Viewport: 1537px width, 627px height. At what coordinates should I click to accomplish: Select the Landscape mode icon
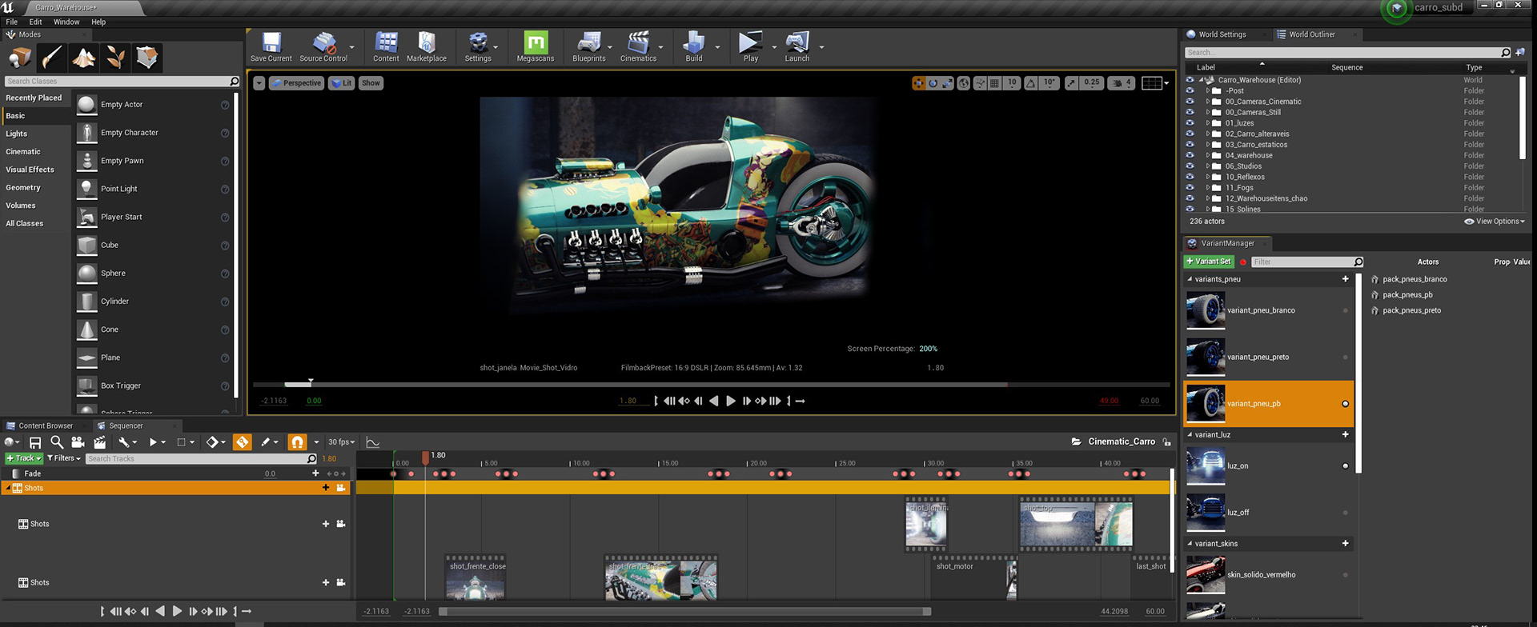pyautogui.click(x=84, y=58)
